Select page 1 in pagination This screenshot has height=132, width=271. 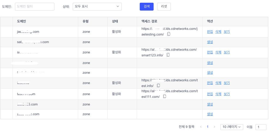(208, 127)
